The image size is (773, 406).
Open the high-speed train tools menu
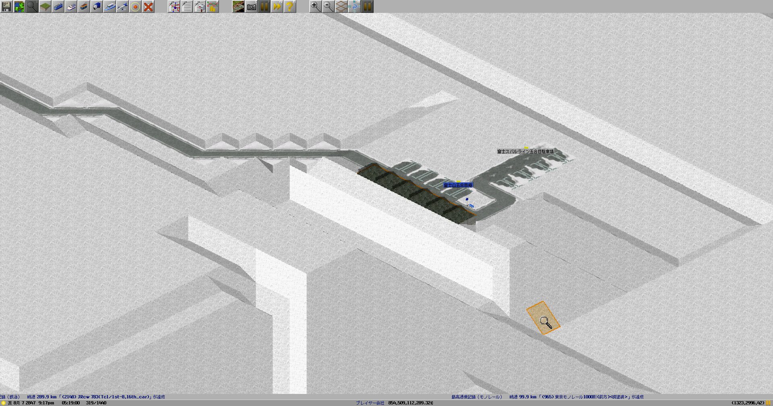click(71, 6)
